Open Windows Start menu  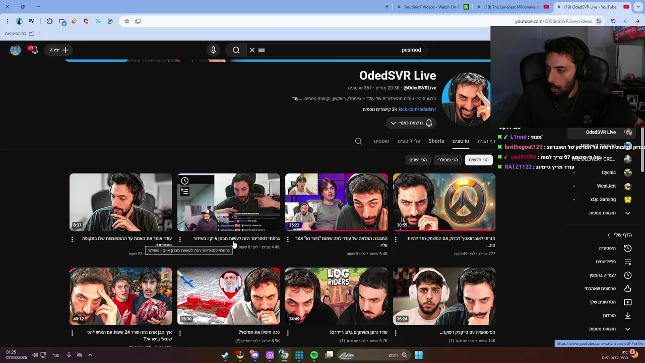tap(419, 355)
